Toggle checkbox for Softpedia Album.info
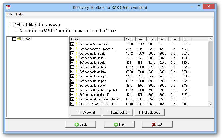Screen dimensions: 222x139 72,72
